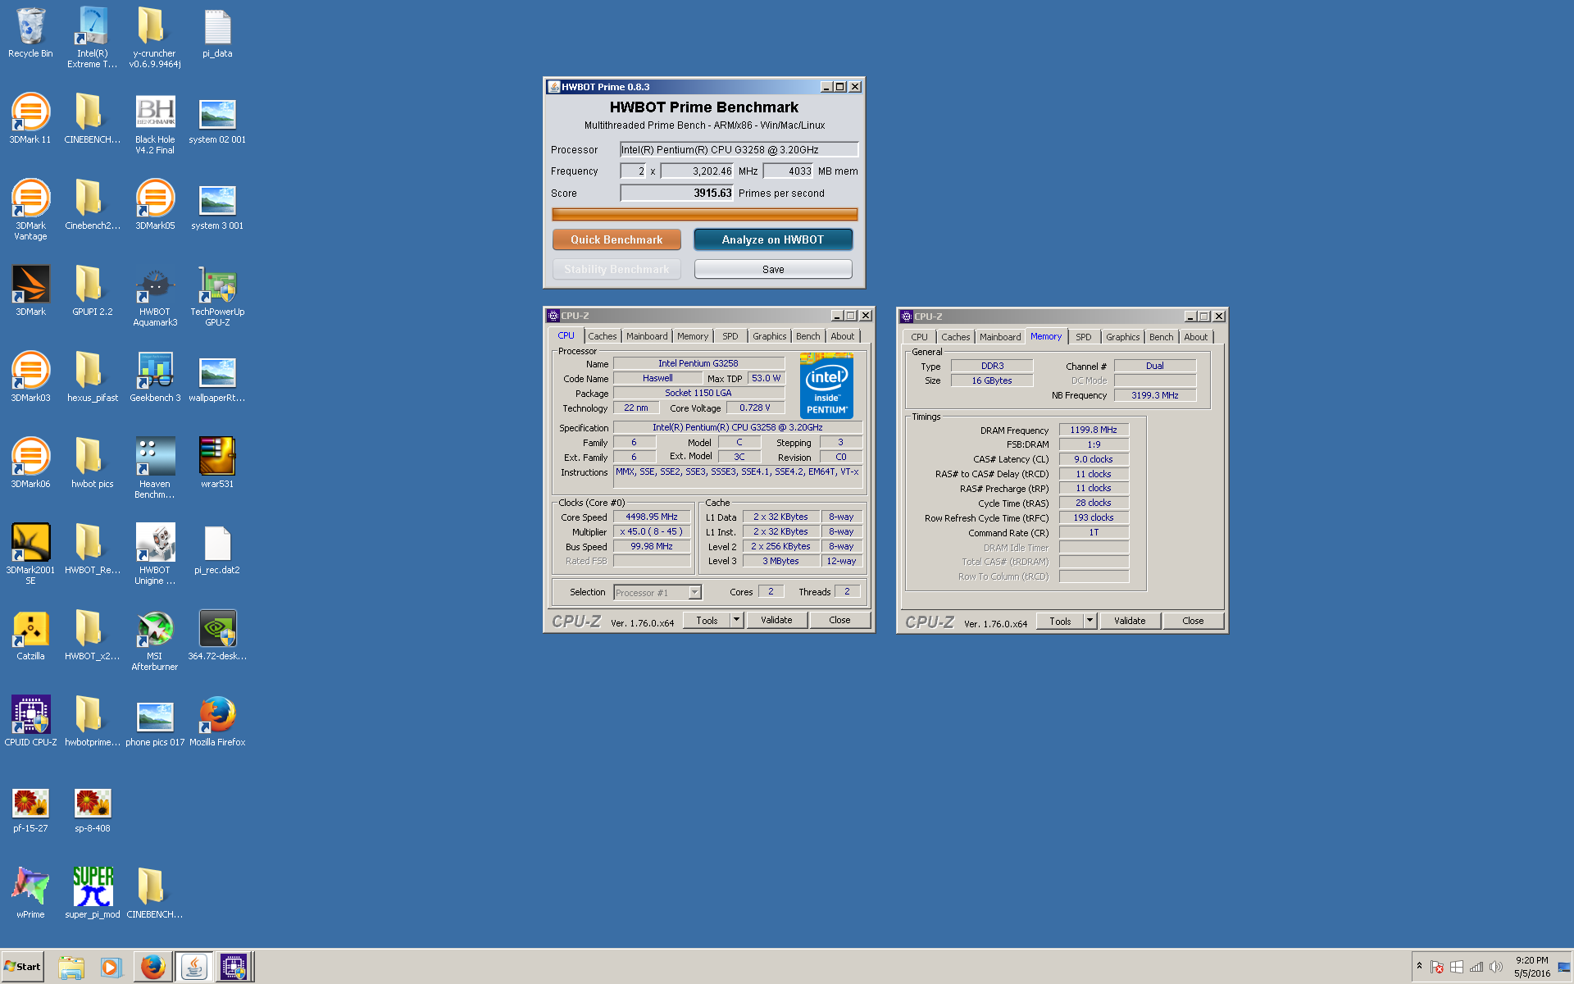Switch to Bench tab in left CPU-Z window

pos(807,336)
